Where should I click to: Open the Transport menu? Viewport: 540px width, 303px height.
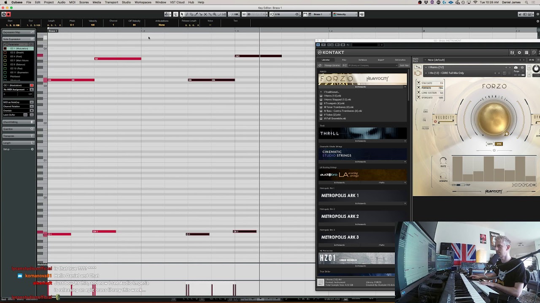111,3
